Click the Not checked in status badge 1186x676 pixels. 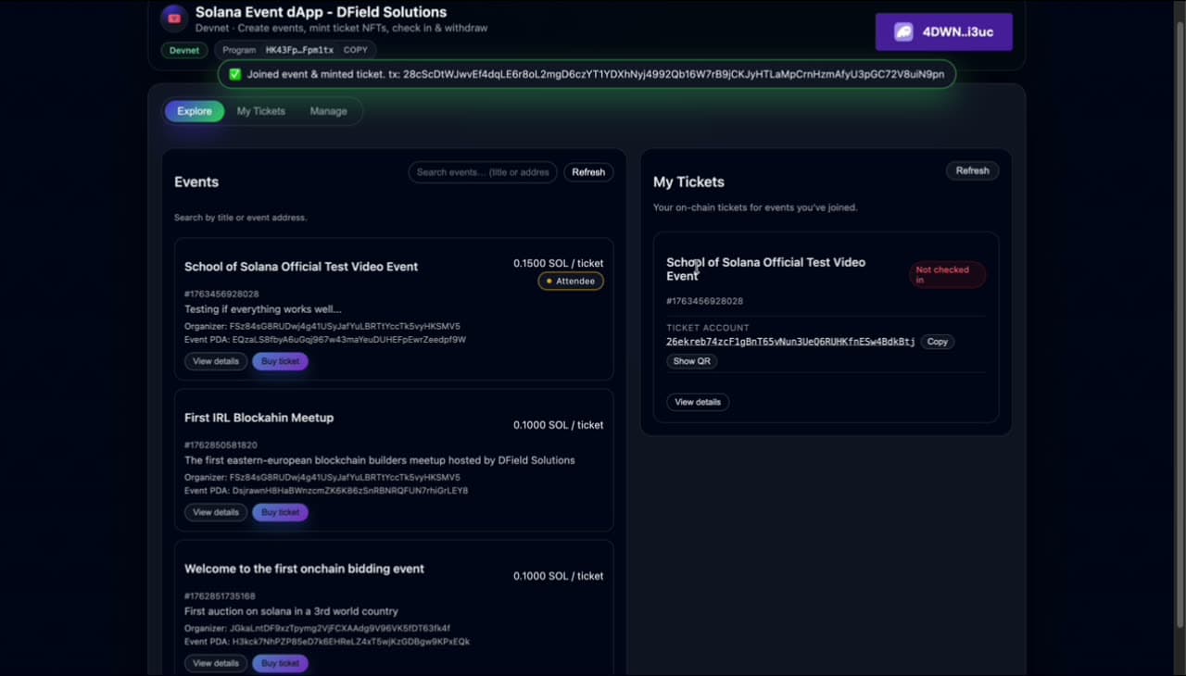[x=947, y=275]
